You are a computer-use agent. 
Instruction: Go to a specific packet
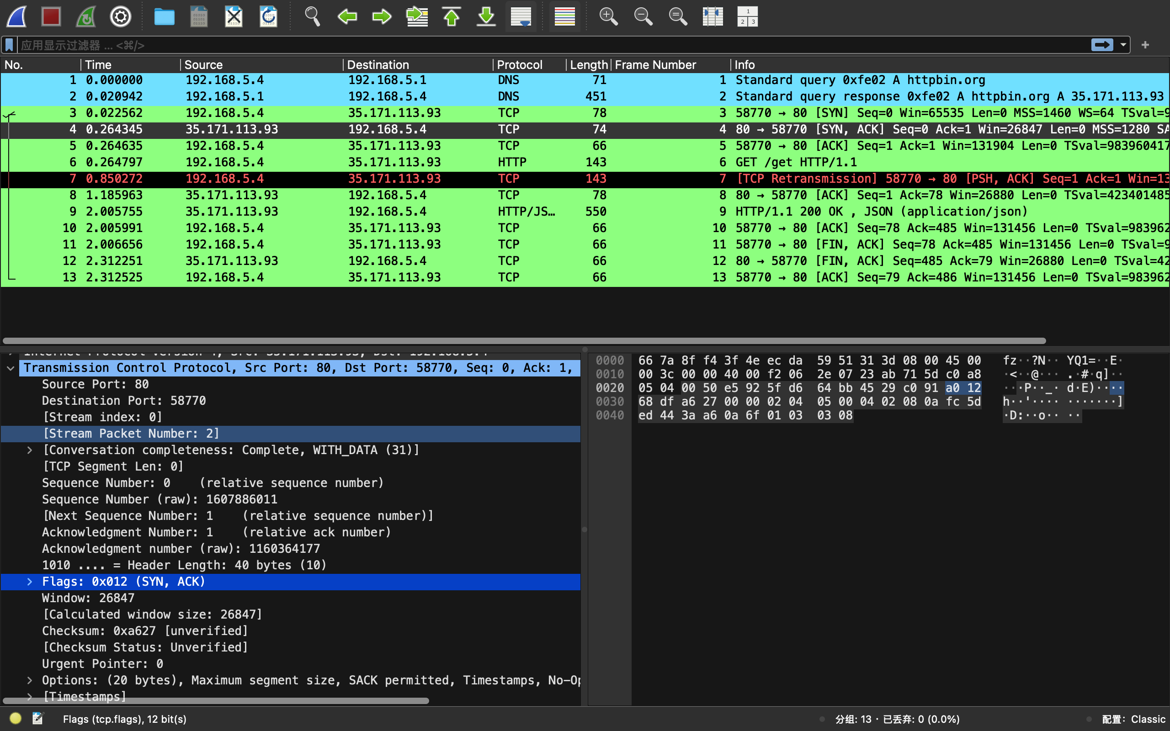(417, 16)
